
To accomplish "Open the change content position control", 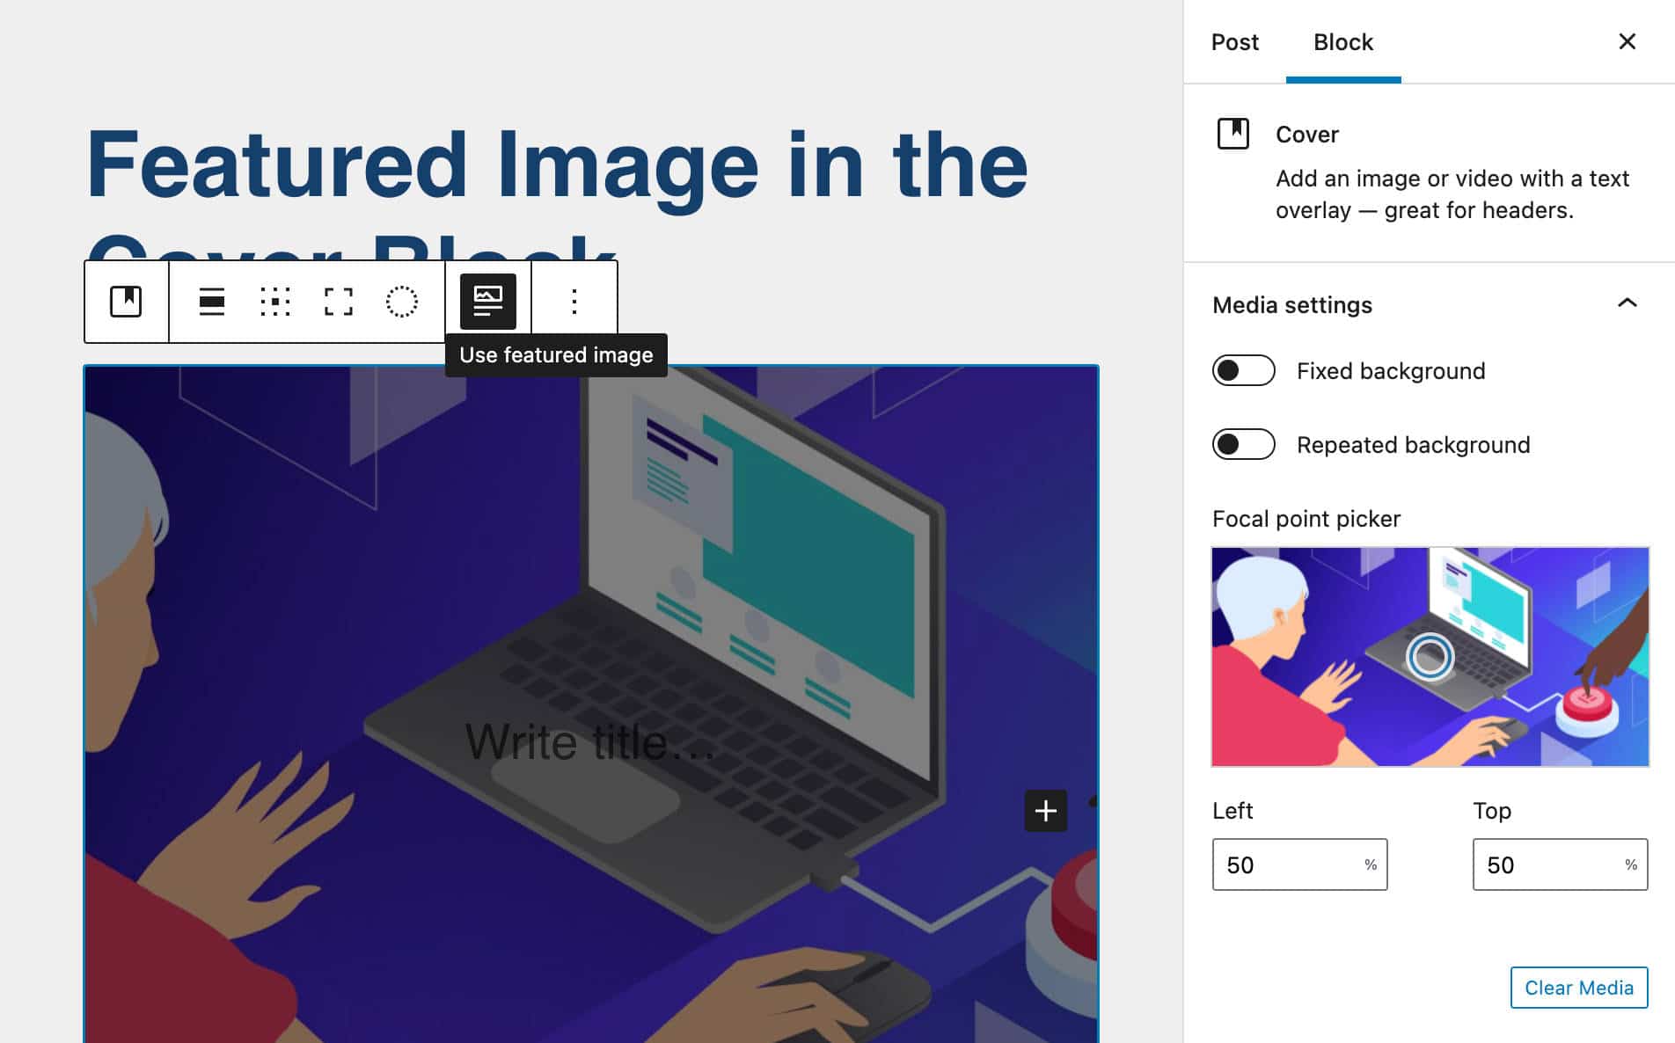I will [276, 302].
